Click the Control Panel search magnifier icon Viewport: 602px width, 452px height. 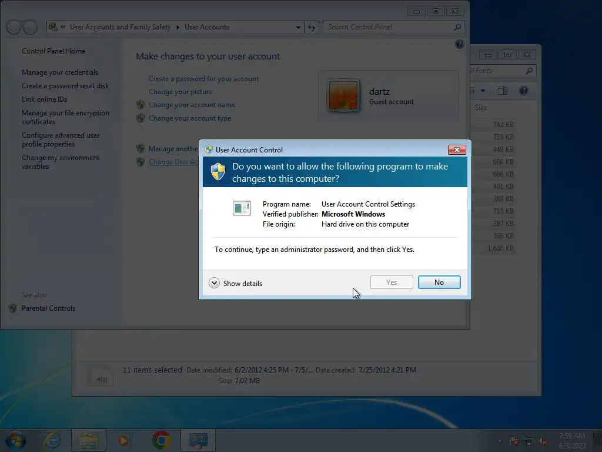tap(457, 27)
